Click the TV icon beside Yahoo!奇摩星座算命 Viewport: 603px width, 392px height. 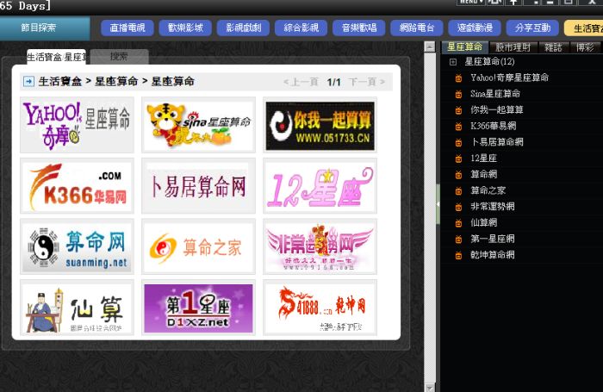point(458,78)
